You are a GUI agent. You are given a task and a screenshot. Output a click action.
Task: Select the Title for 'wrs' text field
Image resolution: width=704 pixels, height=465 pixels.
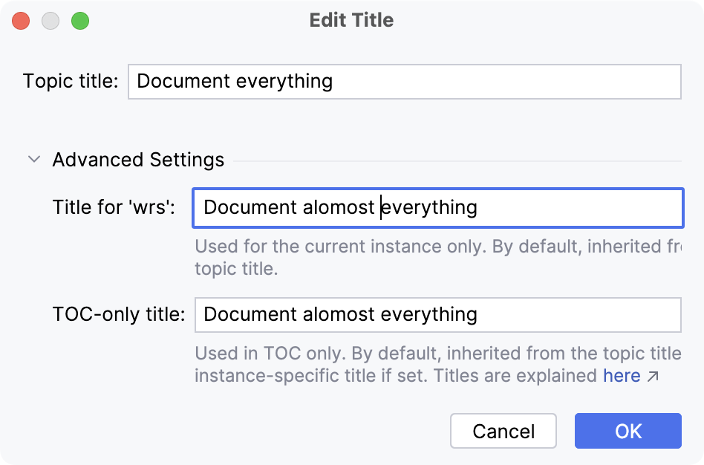[x=438, y=208]
